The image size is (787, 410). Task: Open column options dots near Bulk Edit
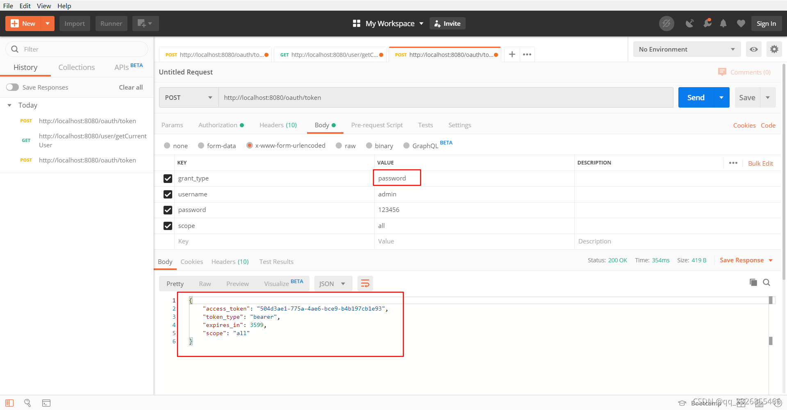click(x=733, y=163)
